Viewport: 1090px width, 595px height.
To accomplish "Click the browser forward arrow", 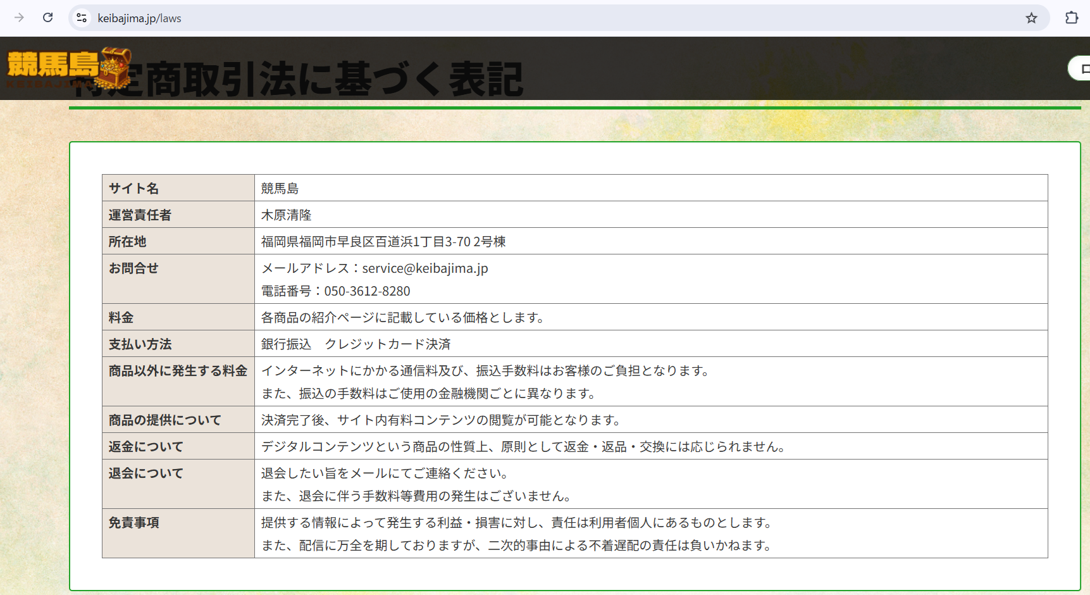I will (x=19, y=18).
